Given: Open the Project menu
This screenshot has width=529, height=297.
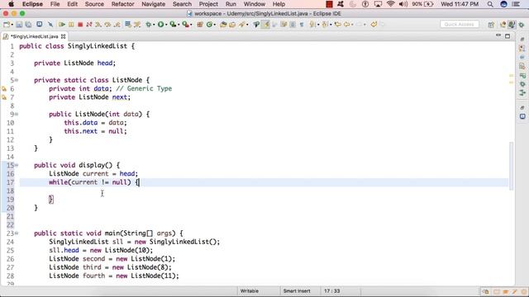Looking at the screenshot, I should click(208, 4).
